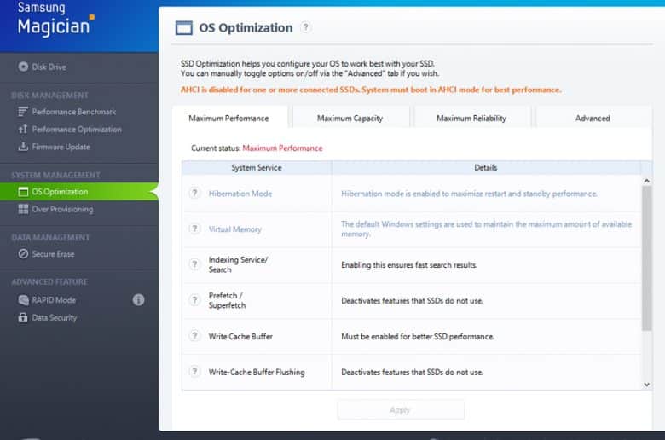The image size is (665, 440).
Task: Click the Write-Cache Buffer Flushing label
Action: [x=257, y=372]
